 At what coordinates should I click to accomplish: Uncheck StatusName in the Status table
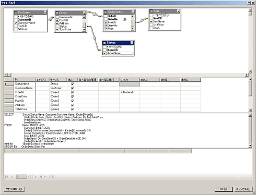104,53
